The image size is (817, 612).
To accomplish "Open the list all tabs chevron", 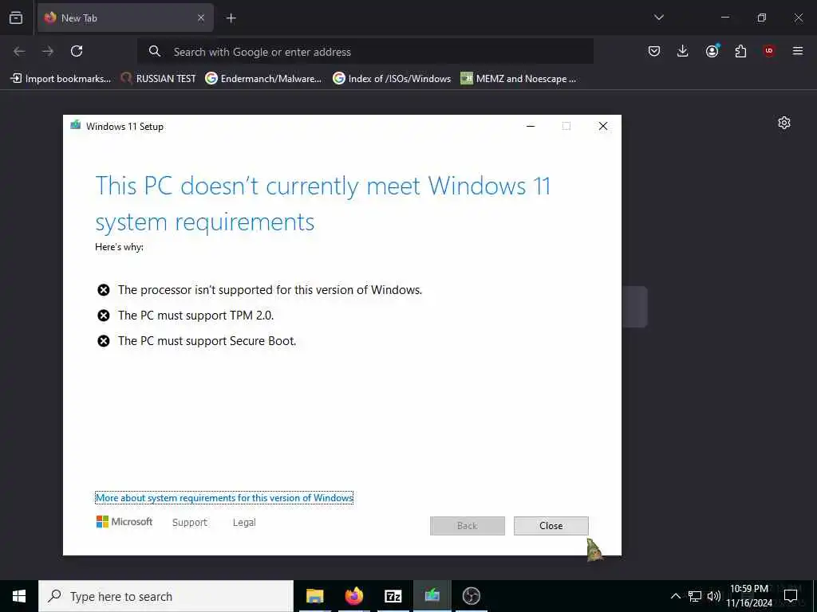I will point(658,18).
